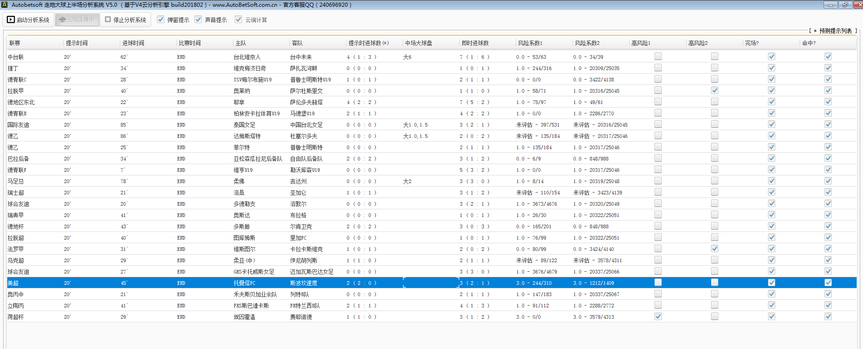Restore the window using title bar button
The height and width of the screenshot is (349, 863).
click(844, 5)
